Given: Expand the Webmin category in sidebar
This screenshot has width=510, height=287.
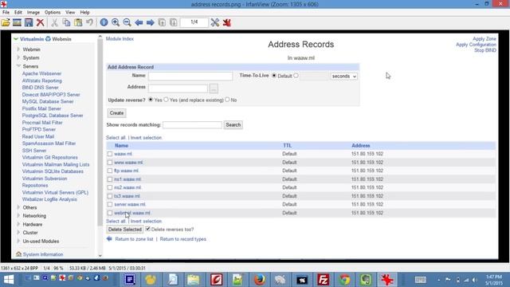Looking at the screenshot, I should [x=18, y=49].
